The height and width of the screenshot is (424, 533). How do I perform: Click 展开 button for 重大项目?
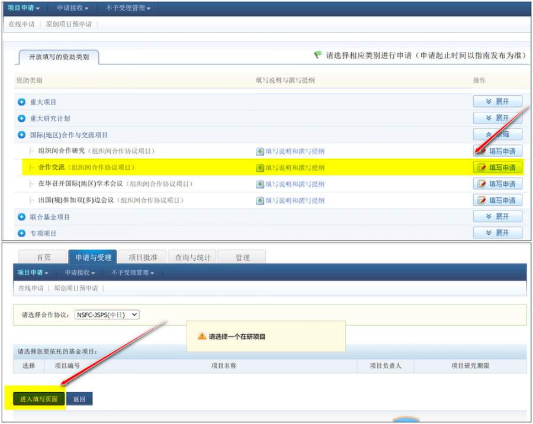(x=497, y=101)
